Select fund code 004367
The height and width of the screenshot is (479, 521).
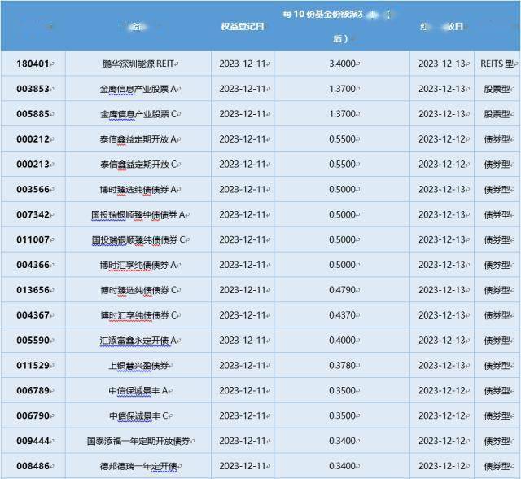coord(33,315)
